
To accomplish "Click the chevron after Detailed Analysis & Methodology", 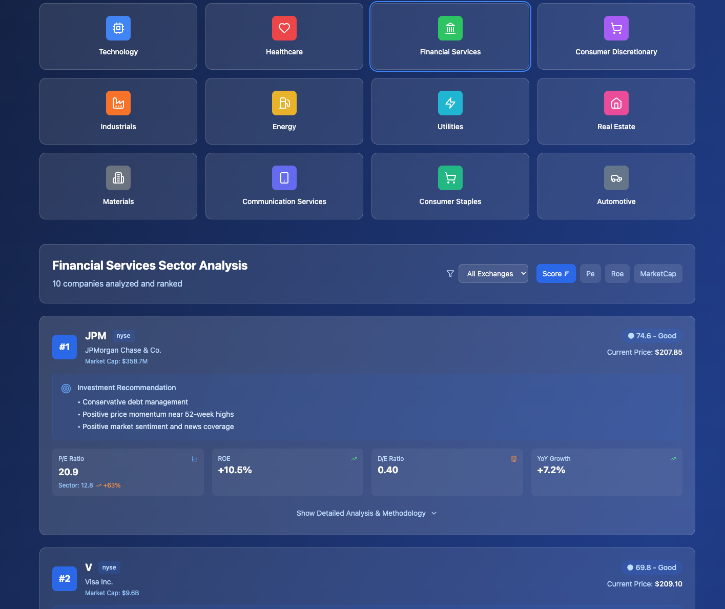I will pos(434,513).
